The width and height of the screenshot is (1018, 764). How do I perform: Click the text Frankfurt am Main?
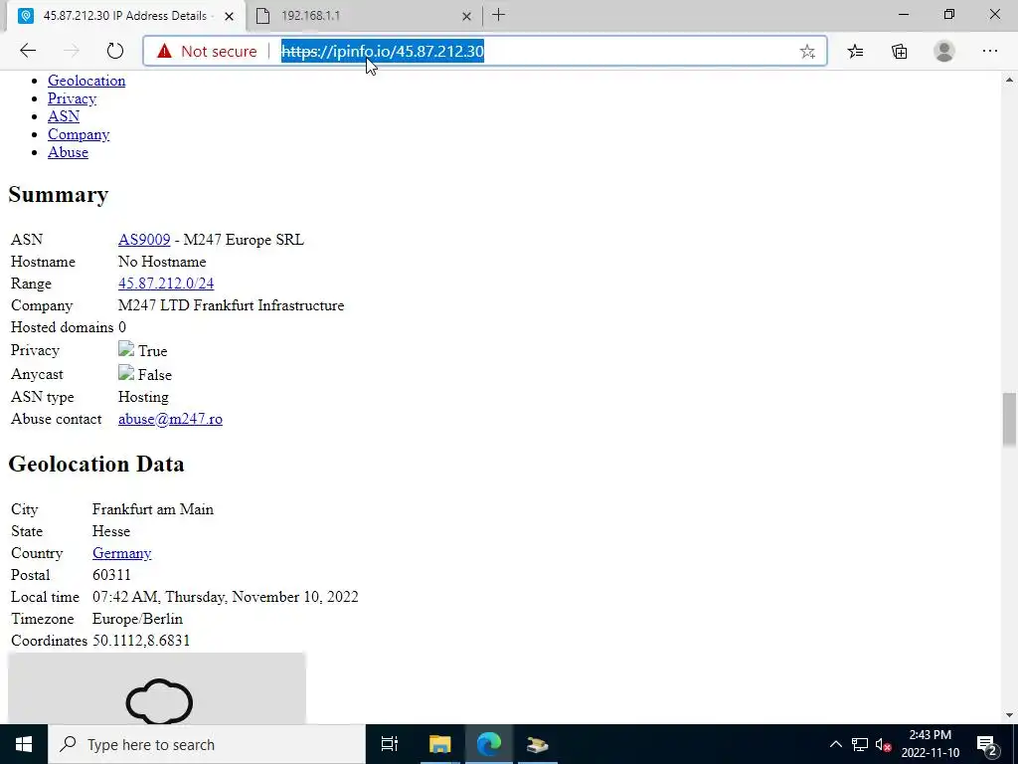click(x=152, y=509)
